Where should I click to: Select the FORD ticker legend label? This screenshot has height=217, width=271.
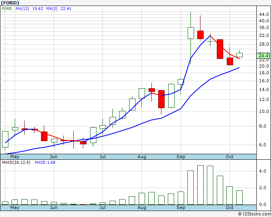click(x=7, y=9)
